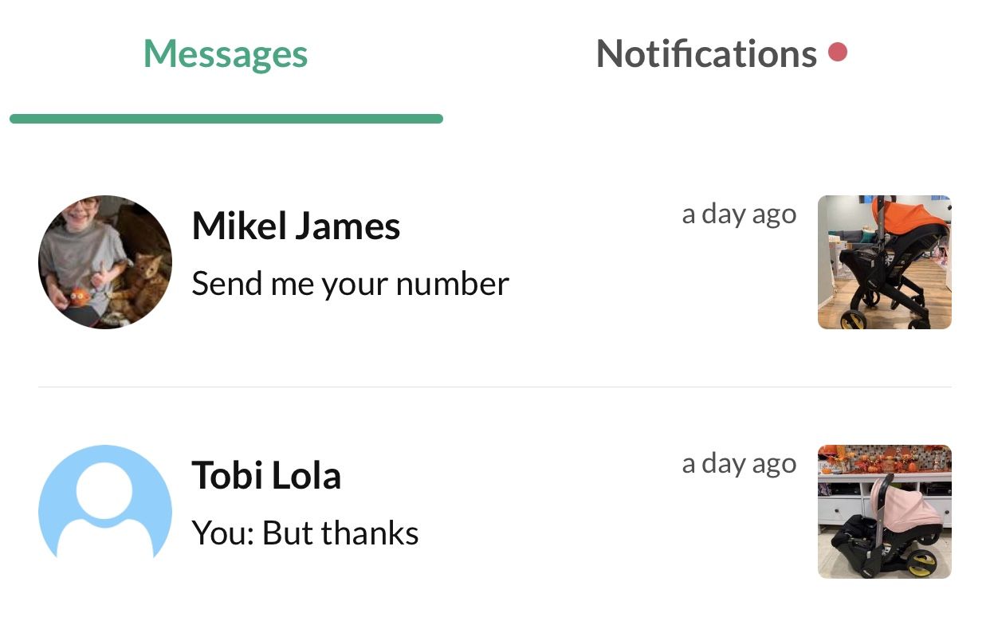Image resolution: width=990 pixels, height=621 pixels.
Task: View pink stroller listing thumbnail
Action: pyautogui.click(x=885, y=512)
